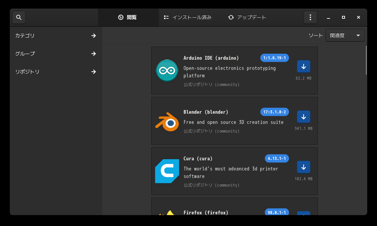Click Blender's 3D creation suite description

233,122
